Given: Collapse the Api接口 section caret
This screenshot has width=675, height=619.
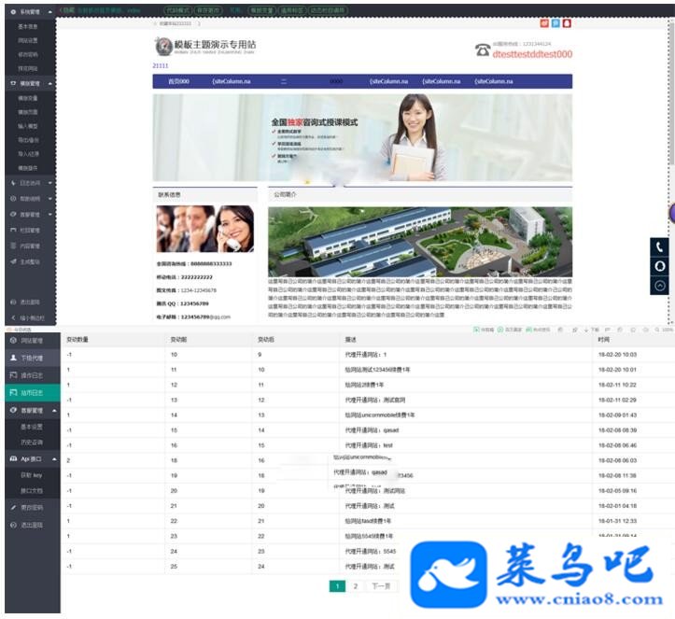Looking at the screenshot, I should pos(54,459).
